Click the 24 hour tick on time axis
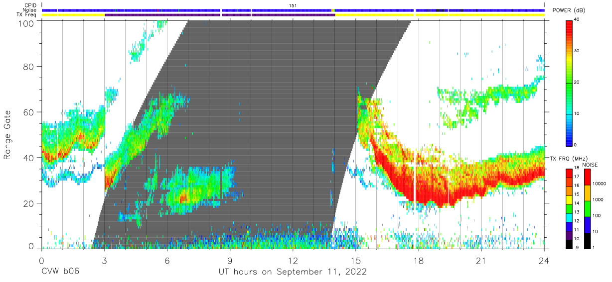The image size is (612, 282). (544, 261)
